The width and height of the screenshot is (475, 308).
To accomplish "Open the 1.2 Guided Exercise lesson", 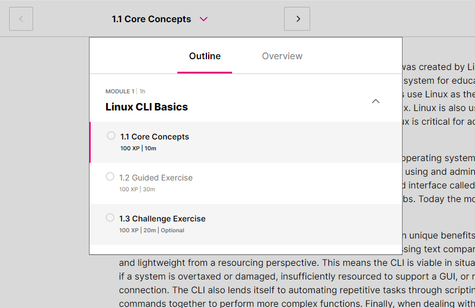I will pos(156,178).
